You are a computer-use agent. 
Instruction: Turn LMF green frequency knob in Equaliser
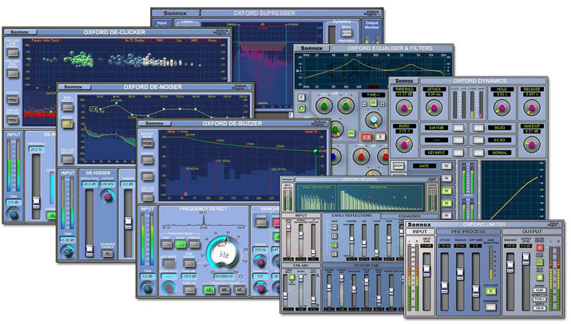(323, 106)
